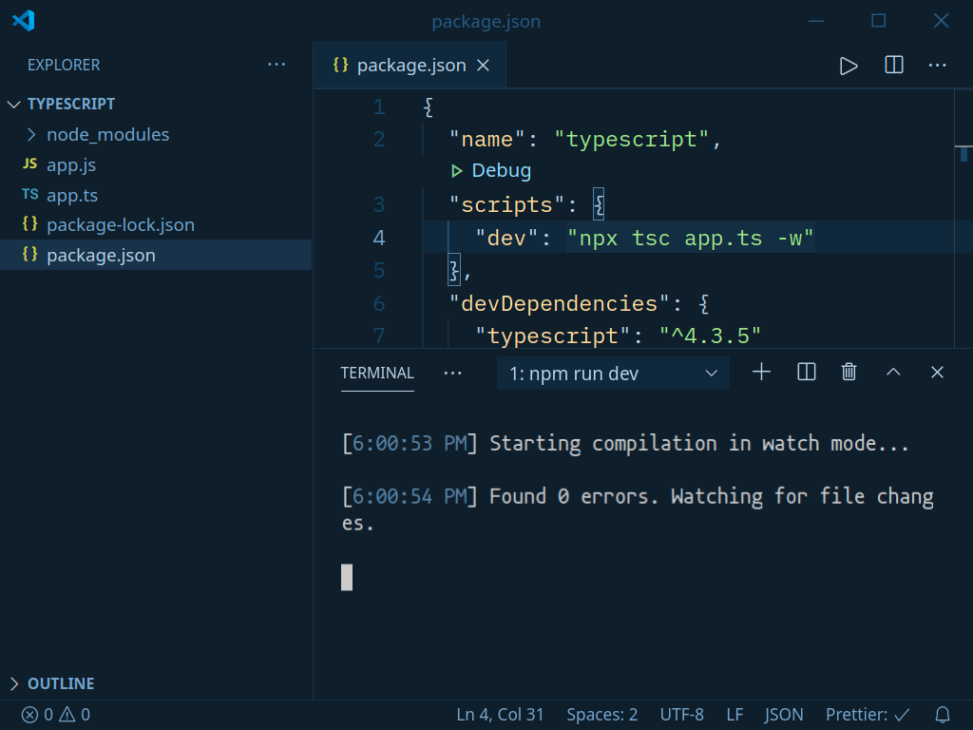Kill the terminal with trash icon
The image size is (973, 730).
849,373
